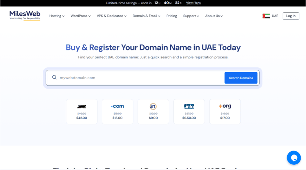Image resolution: width=306 pixels, height=170 pixels.
Task: Expand the VPS & Dedicated menu
Action: [x=111, y=16]
